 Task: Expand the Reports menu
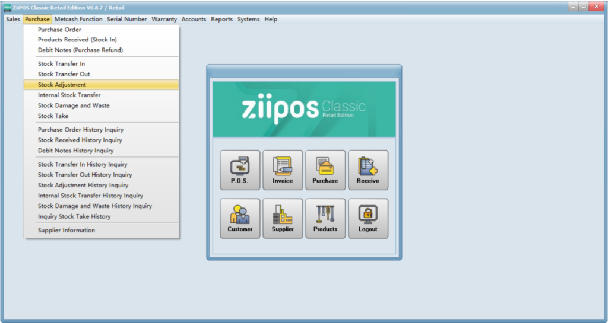pyautogui.click(x=221, y=19)
